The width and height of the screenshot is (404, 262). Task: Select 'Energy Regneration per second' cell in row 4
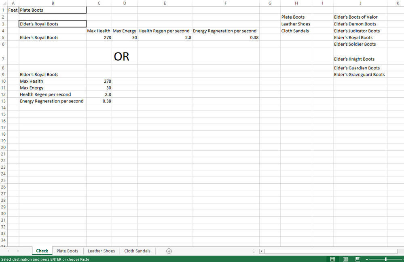226,31
